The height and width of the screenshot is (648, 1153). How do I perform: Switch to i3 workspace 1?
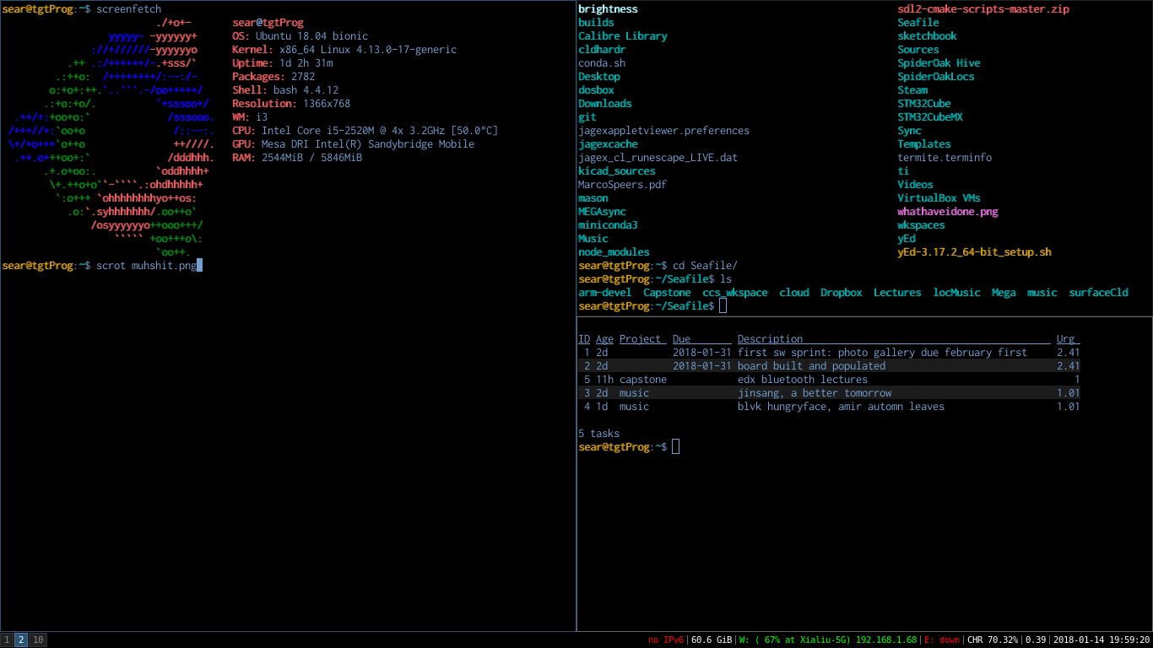pos(7,640)
